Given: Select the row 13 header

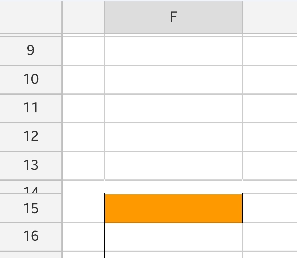Looking at the screenshot, I should [31, 166].
